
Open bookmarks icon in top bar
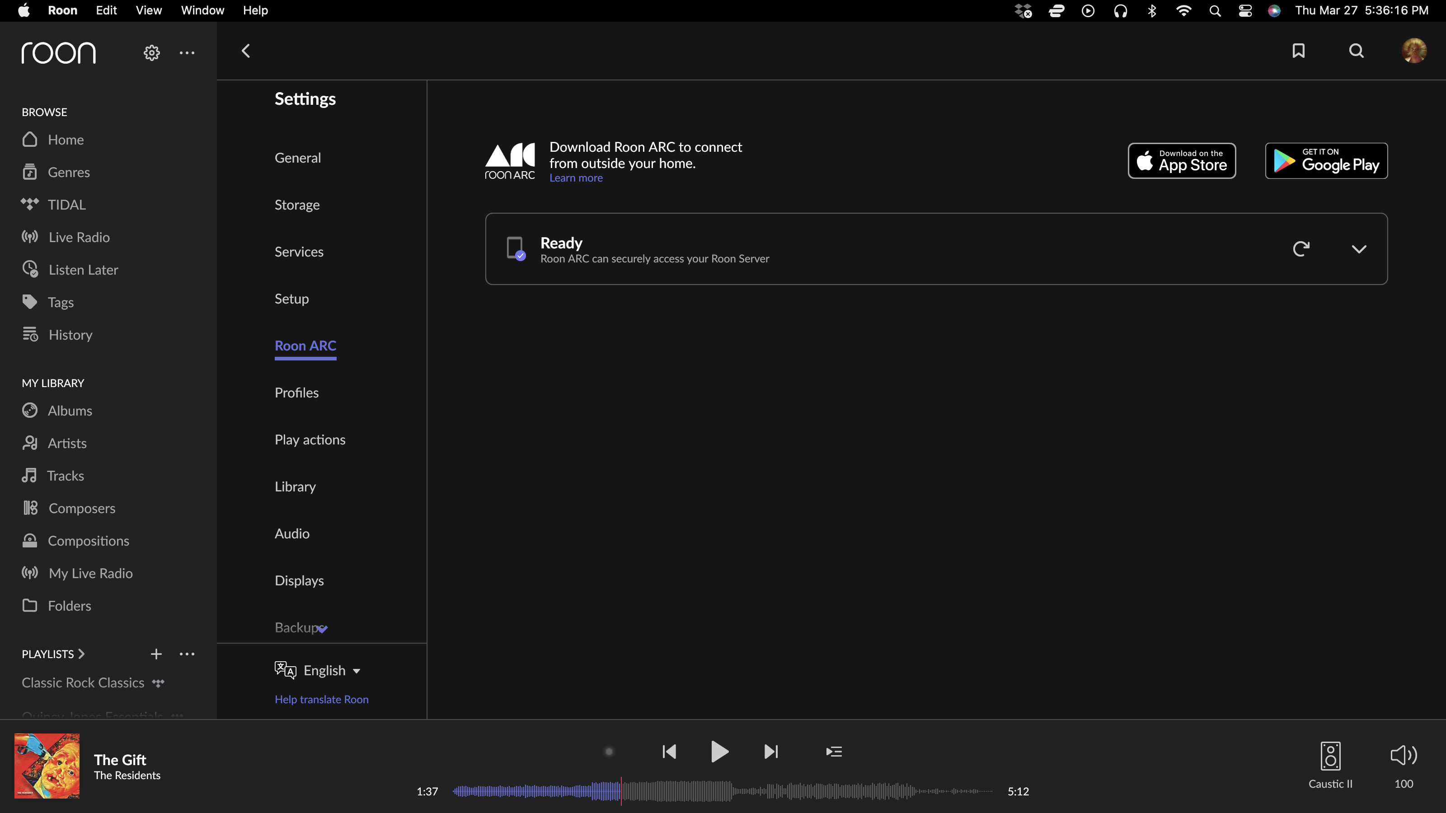point(1298,51)
